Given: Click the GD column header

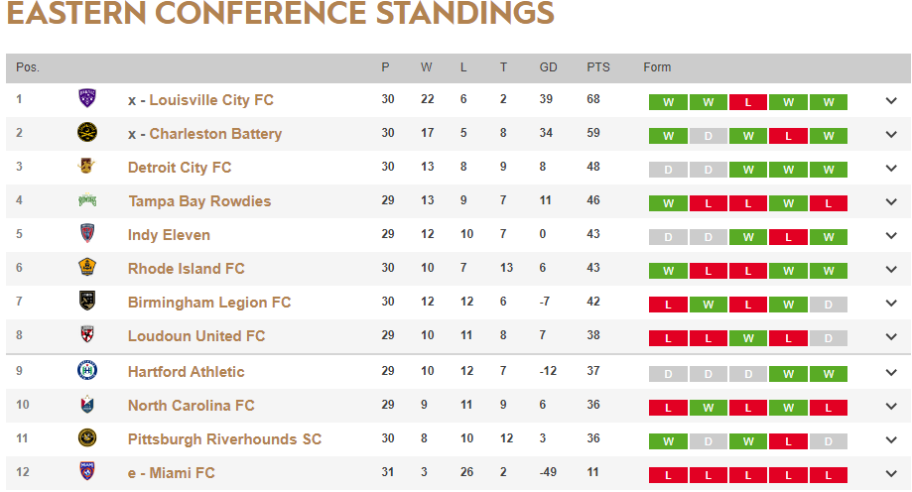Looking at the screenshot, I should pyautogui.click(x=548, y=67).
